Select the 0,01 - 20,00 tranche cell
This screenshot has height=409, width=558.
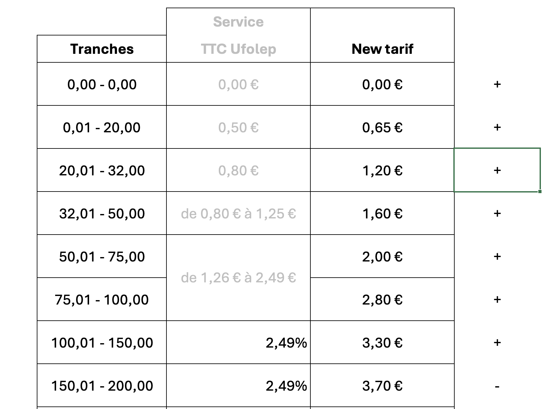tap(102, 127)
